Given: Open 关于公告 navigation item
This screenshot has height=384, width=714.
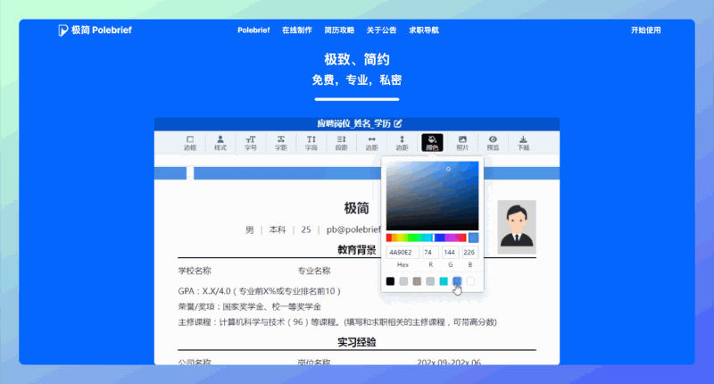Looking at the screenshot, I should pos(382,30).
